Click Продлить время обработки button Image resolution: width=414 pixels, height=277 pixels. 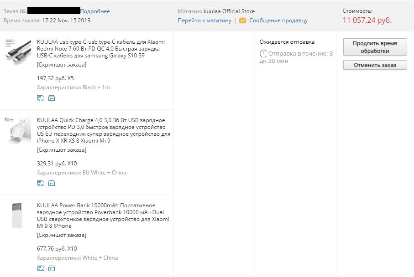coord(375,47)
